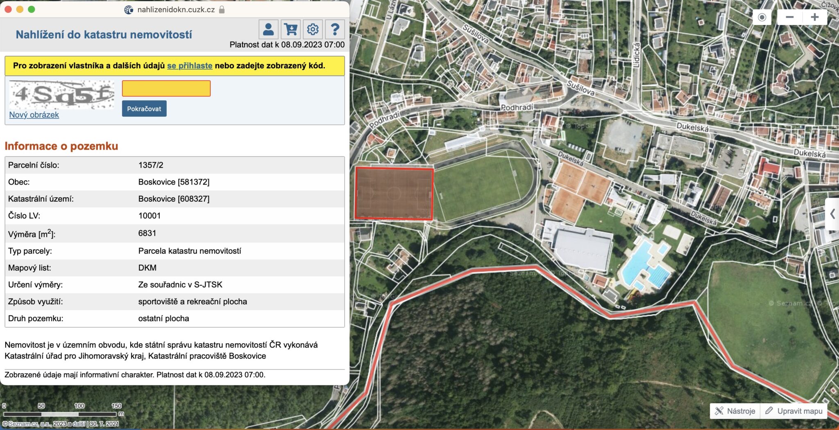Viewport: 839px width, 430px height.
Task: Click the page title Nahlížení do katastru nemovitostí
Action: click(x=104, y=35)
